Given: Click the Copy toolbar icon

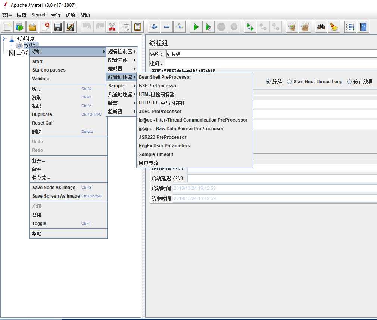Looking at the screenshot, I should coord(125,27).
